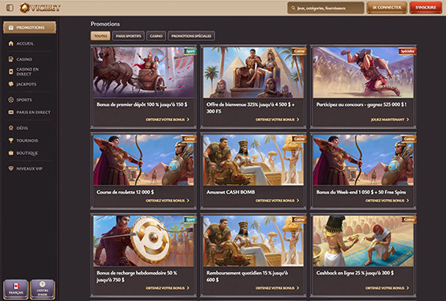The height and width of the screenshot is (301, 446).
Task: Click Obtenez votre bonus for first deposit bonus
Action: (x=167, y=120)
